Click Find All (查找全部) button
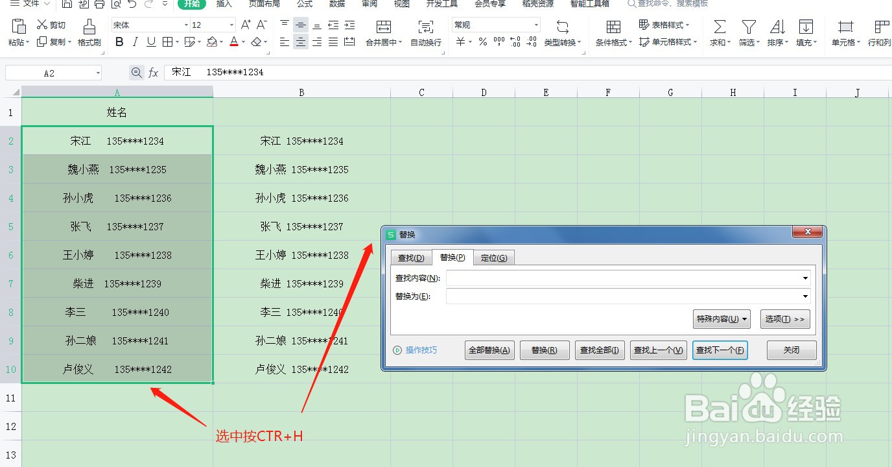This screenshot has width=892, height=467. coord(600,350)
